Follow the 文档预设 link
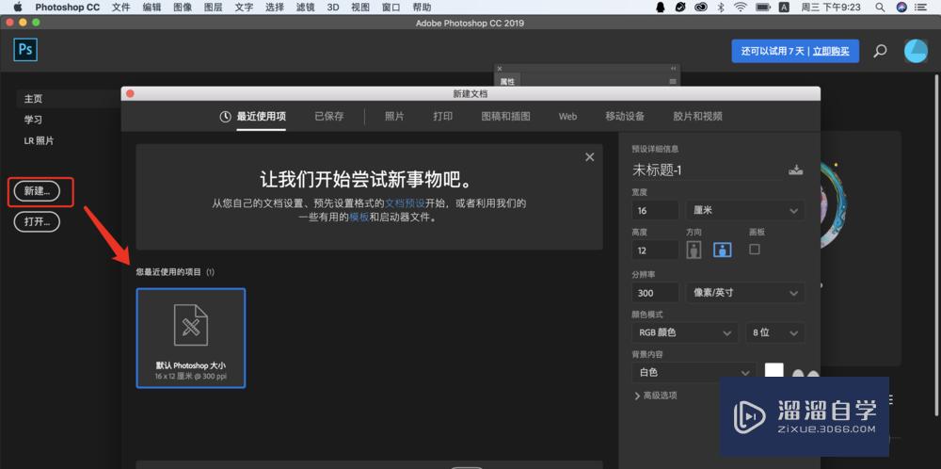The height and width of the screenshot is (469, 941). point(405,203)
